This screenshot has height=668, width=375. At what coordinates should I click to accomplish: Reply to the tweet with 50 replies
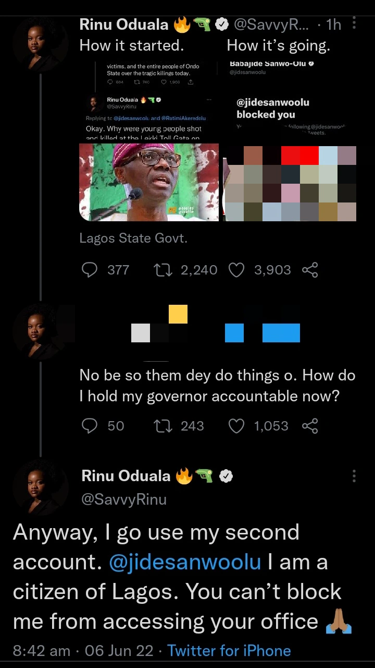[x=90, y=426]
